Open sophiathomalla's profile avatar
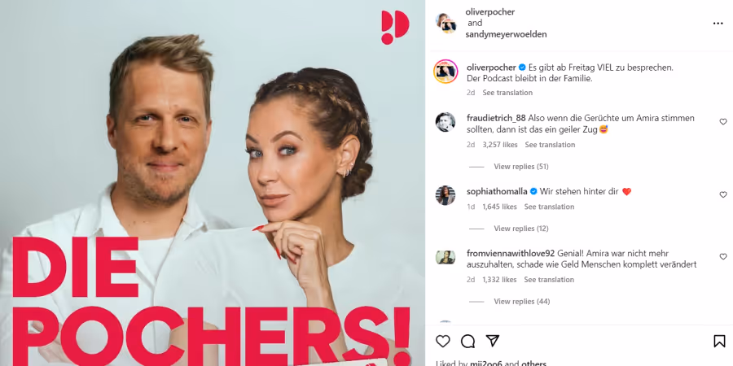The height and width of the screenshot is (366, 733). [x=446, y=195]
